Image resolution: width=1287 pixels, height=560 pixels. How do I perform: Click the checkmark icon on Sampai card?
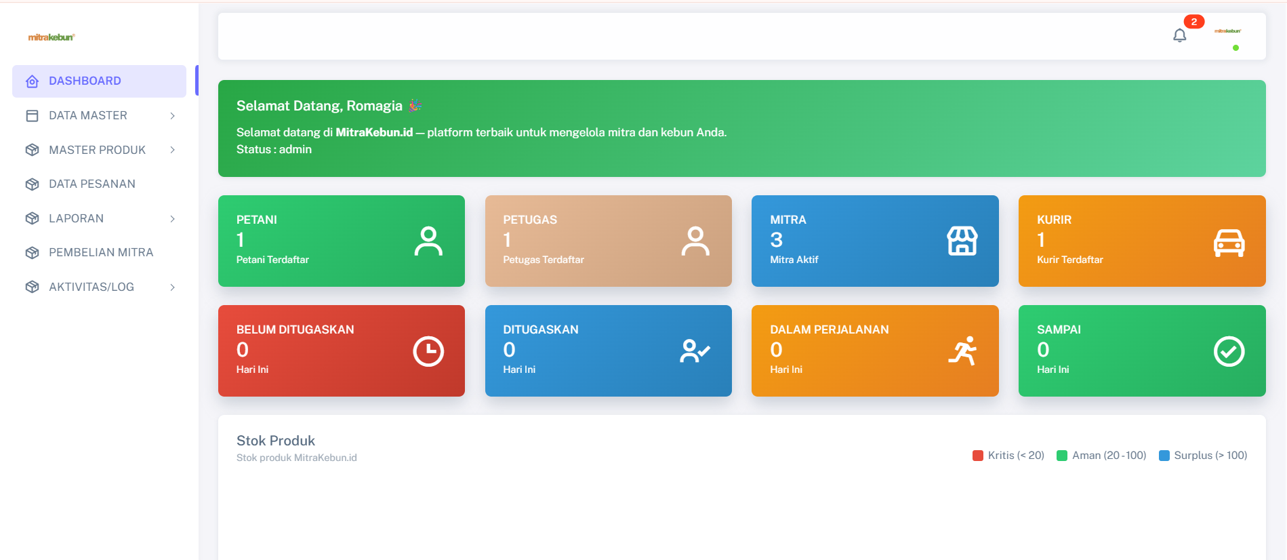click(x=1229, y=351)
